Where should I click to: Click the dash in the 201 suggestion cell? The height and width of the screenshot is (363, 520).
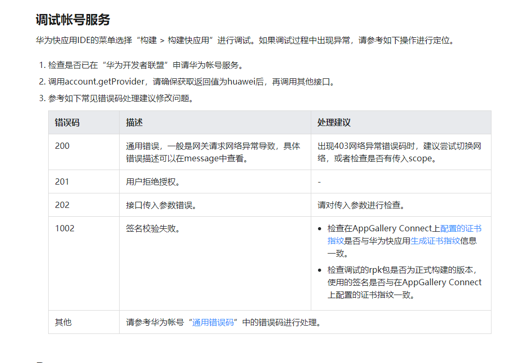tap(319, 182)
